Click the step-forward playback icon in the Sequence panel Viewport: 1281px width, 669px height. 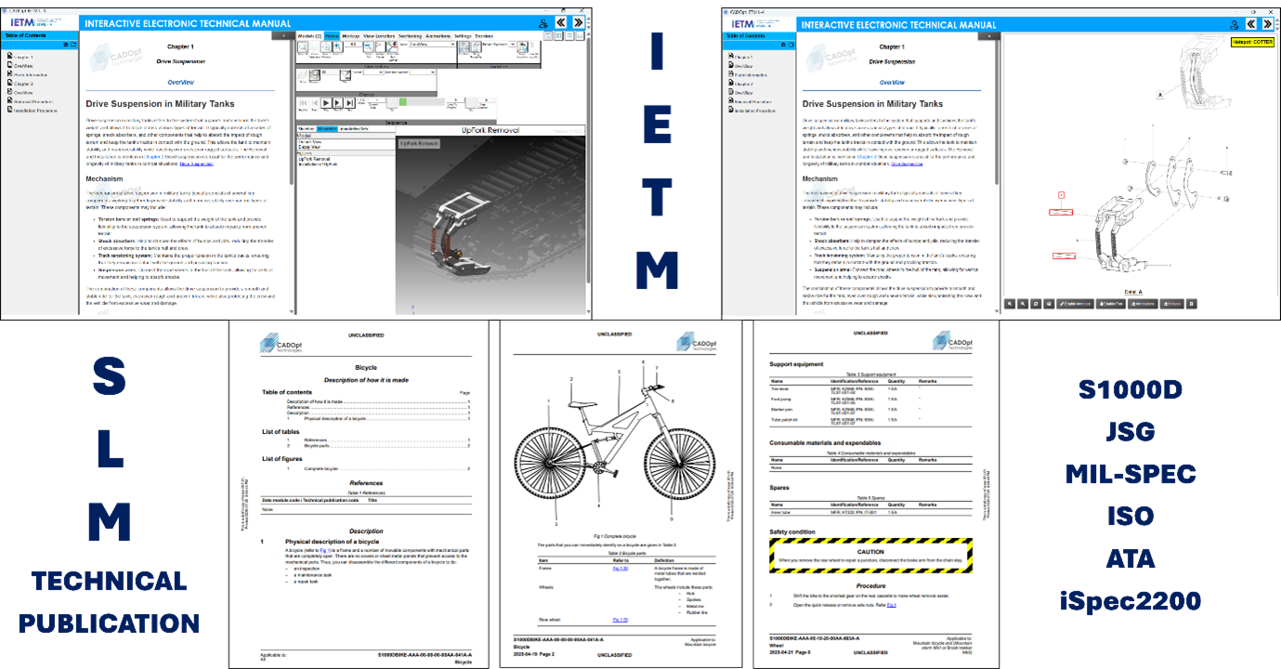349,102
